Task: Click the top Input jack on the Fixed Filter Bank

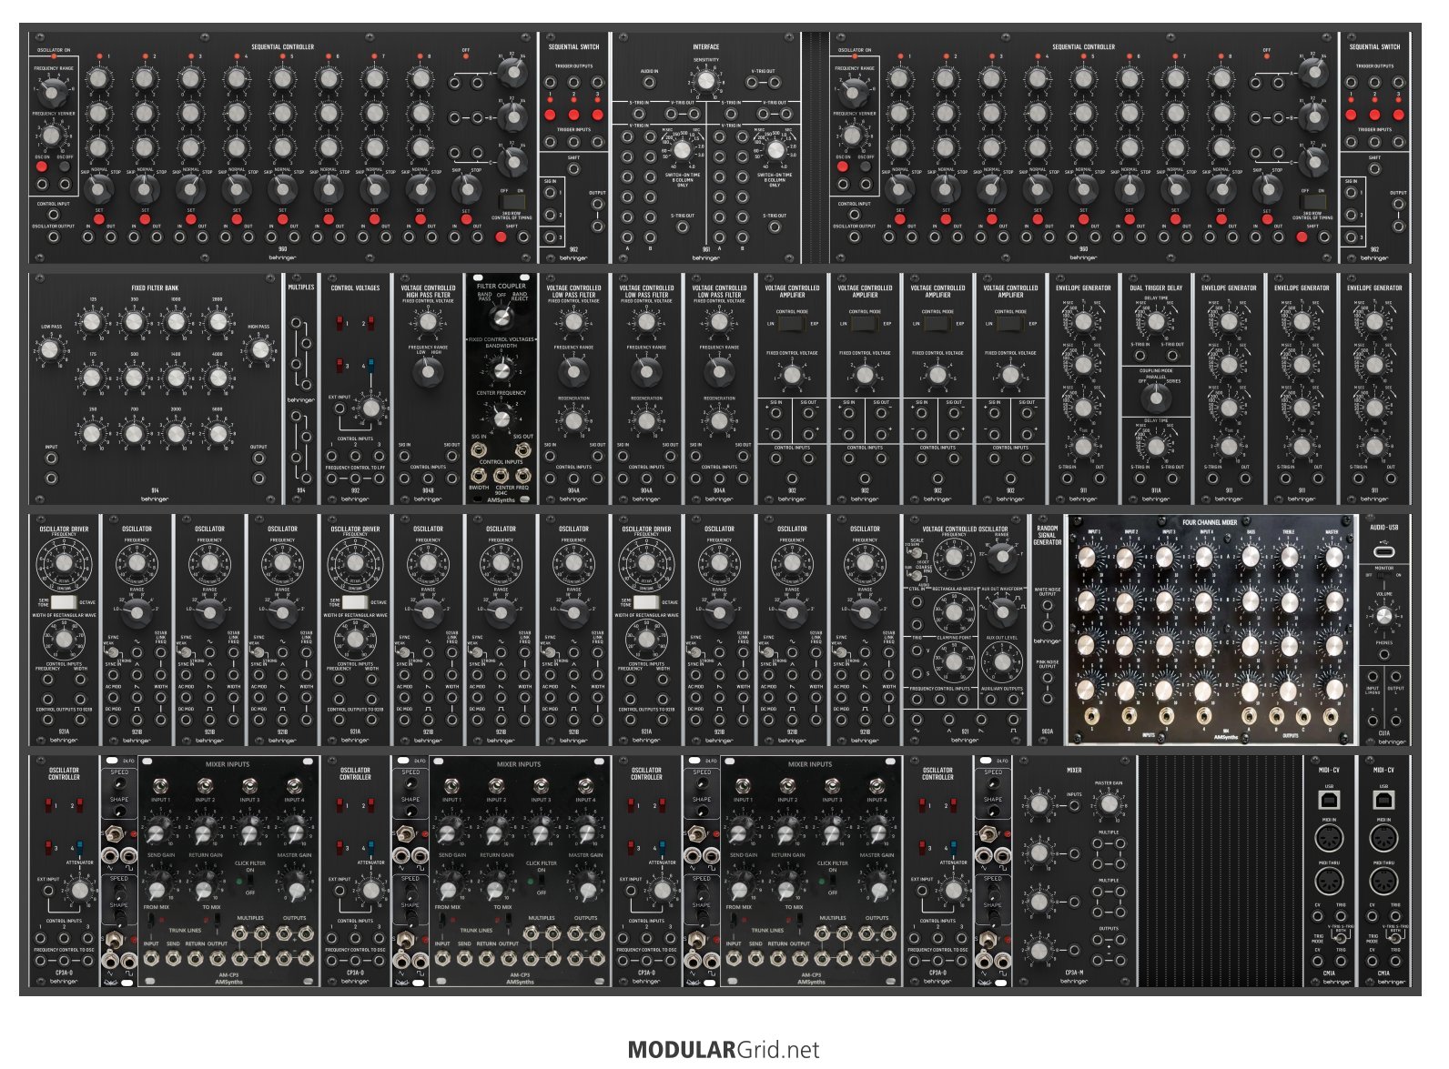Action: tap(52, 459)
